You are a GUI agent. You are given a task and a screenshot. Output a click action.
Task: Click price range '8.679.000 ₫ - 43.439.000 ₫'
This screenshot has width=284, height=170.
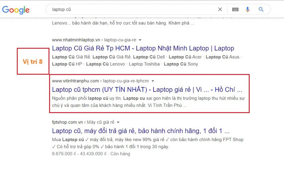[x=79, y=154]
